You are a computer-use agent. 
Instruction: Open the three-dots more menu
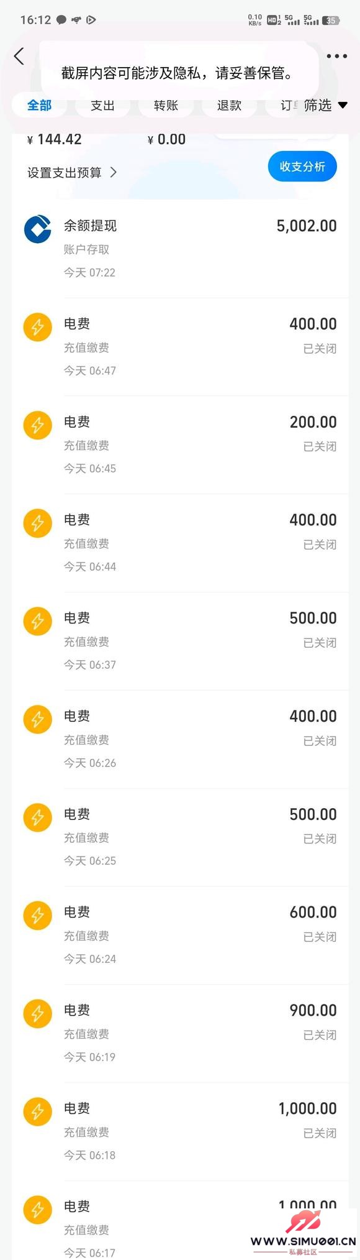pos(336,56)
